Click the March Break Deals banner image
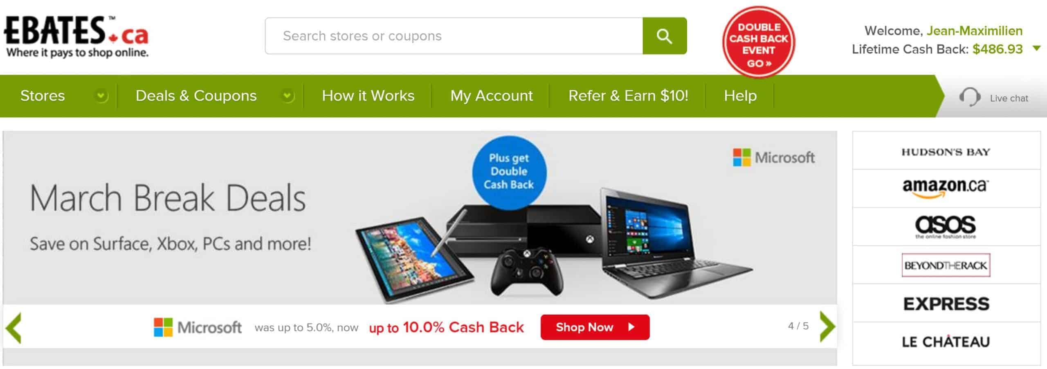 (420, 218)
